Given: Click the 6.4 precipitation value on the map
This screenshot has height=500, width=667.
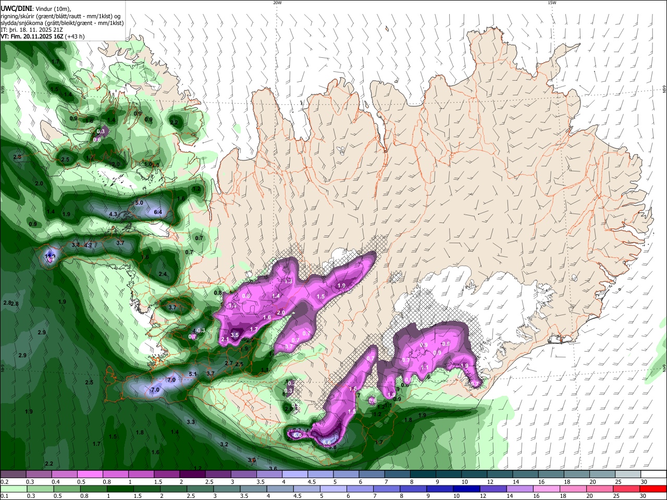Looking at the screenshot, I should tap(158, 212).
